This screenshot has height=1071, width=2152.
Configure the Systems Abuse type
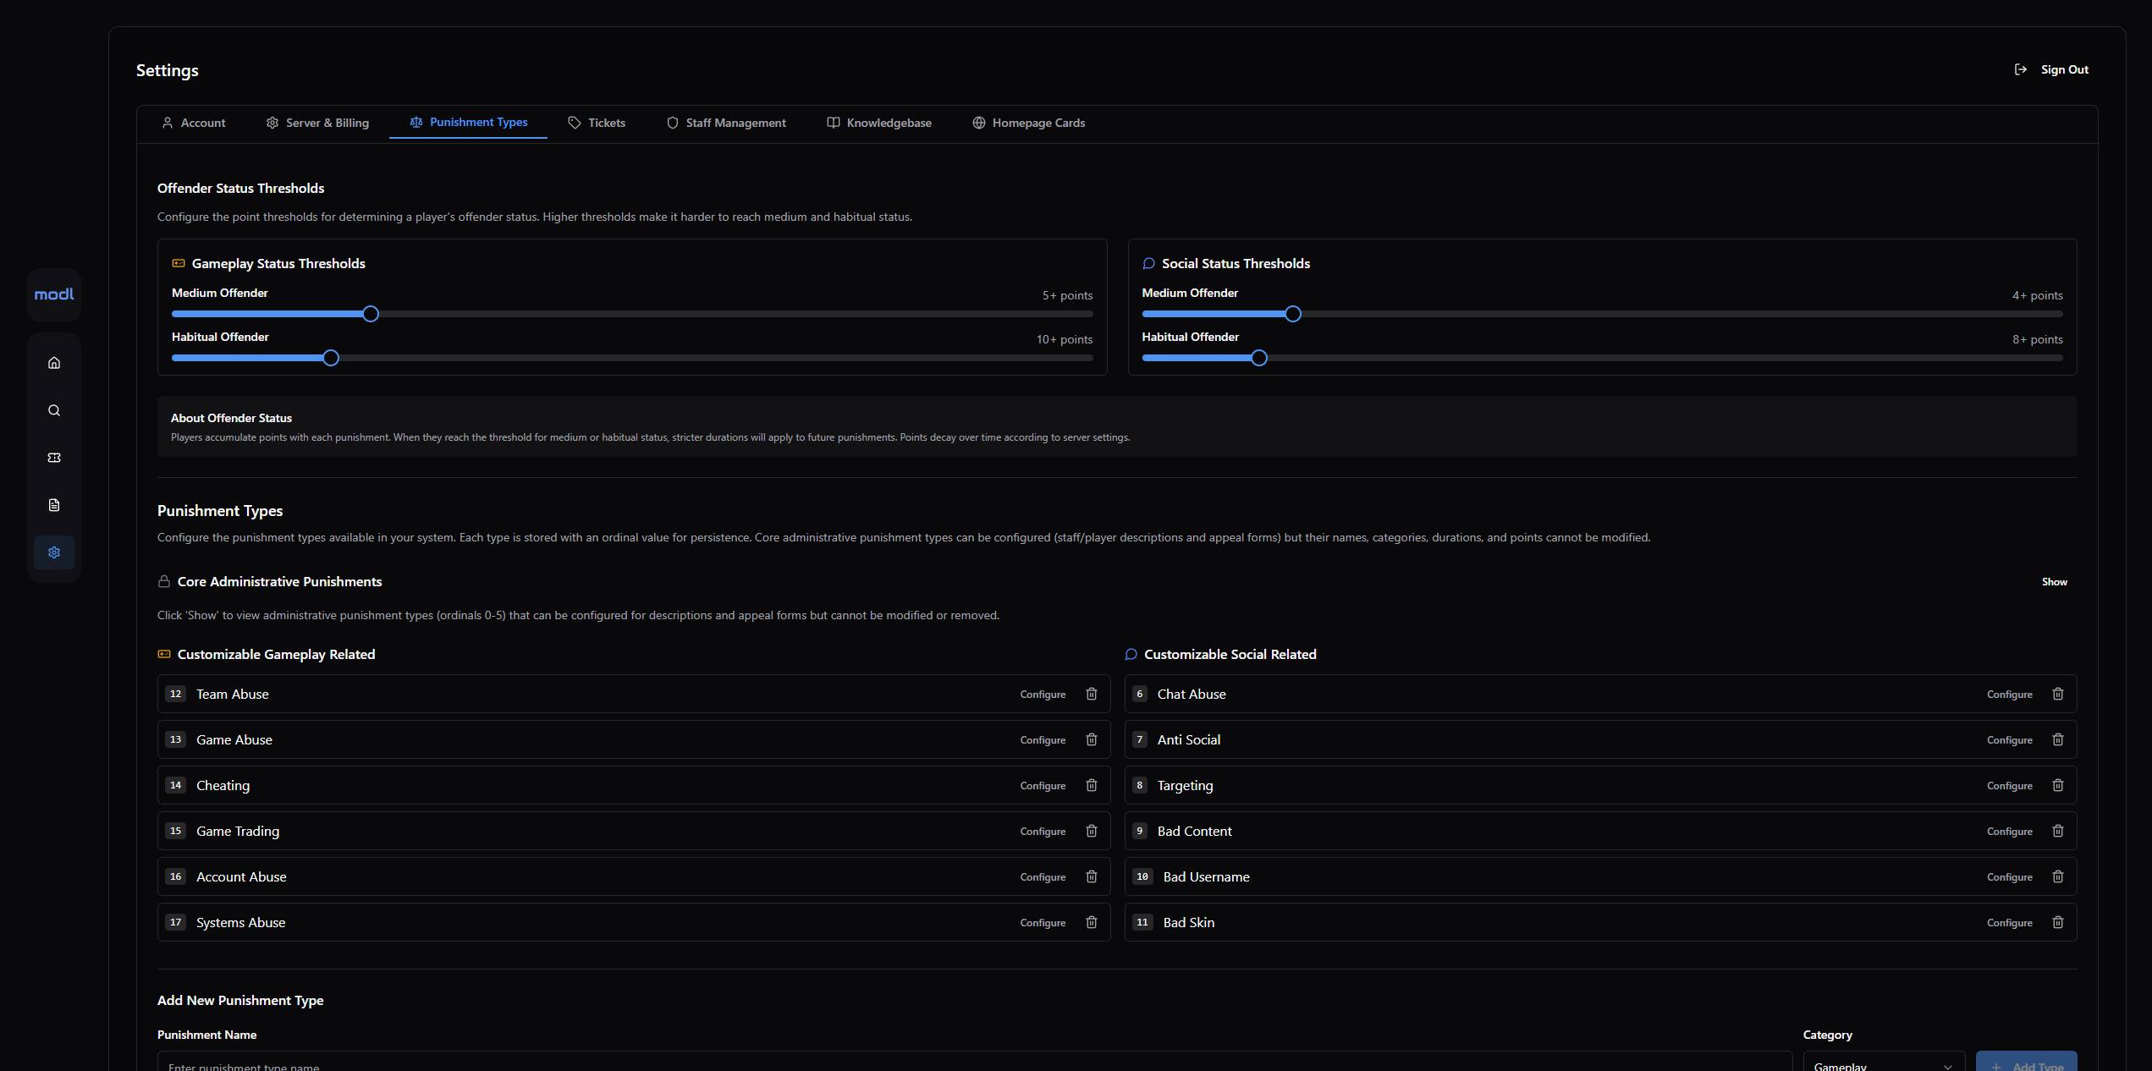[1043, 923]
